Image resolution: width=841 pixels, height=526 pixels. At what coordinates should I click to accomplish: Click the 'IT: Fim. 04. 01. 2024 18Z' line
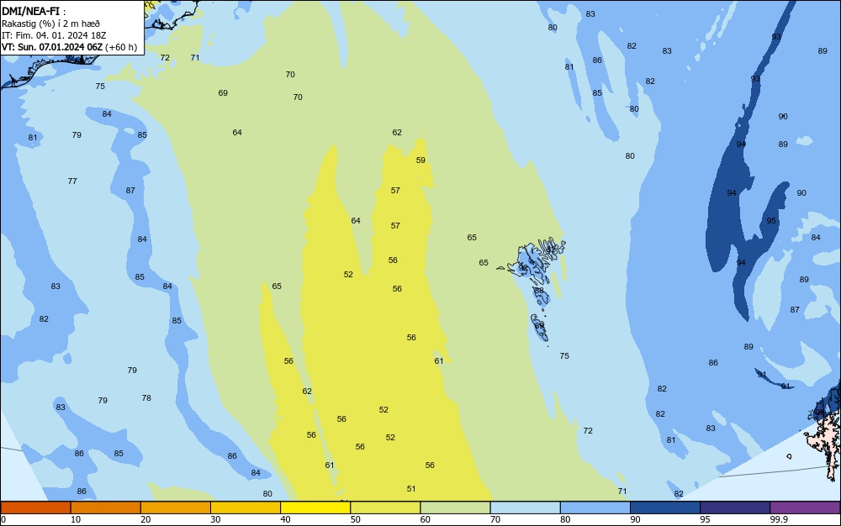54,35
